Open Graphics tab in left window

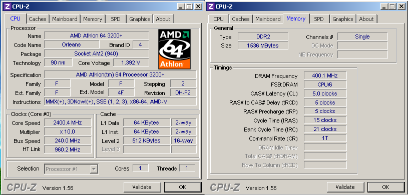click(140, 19)
